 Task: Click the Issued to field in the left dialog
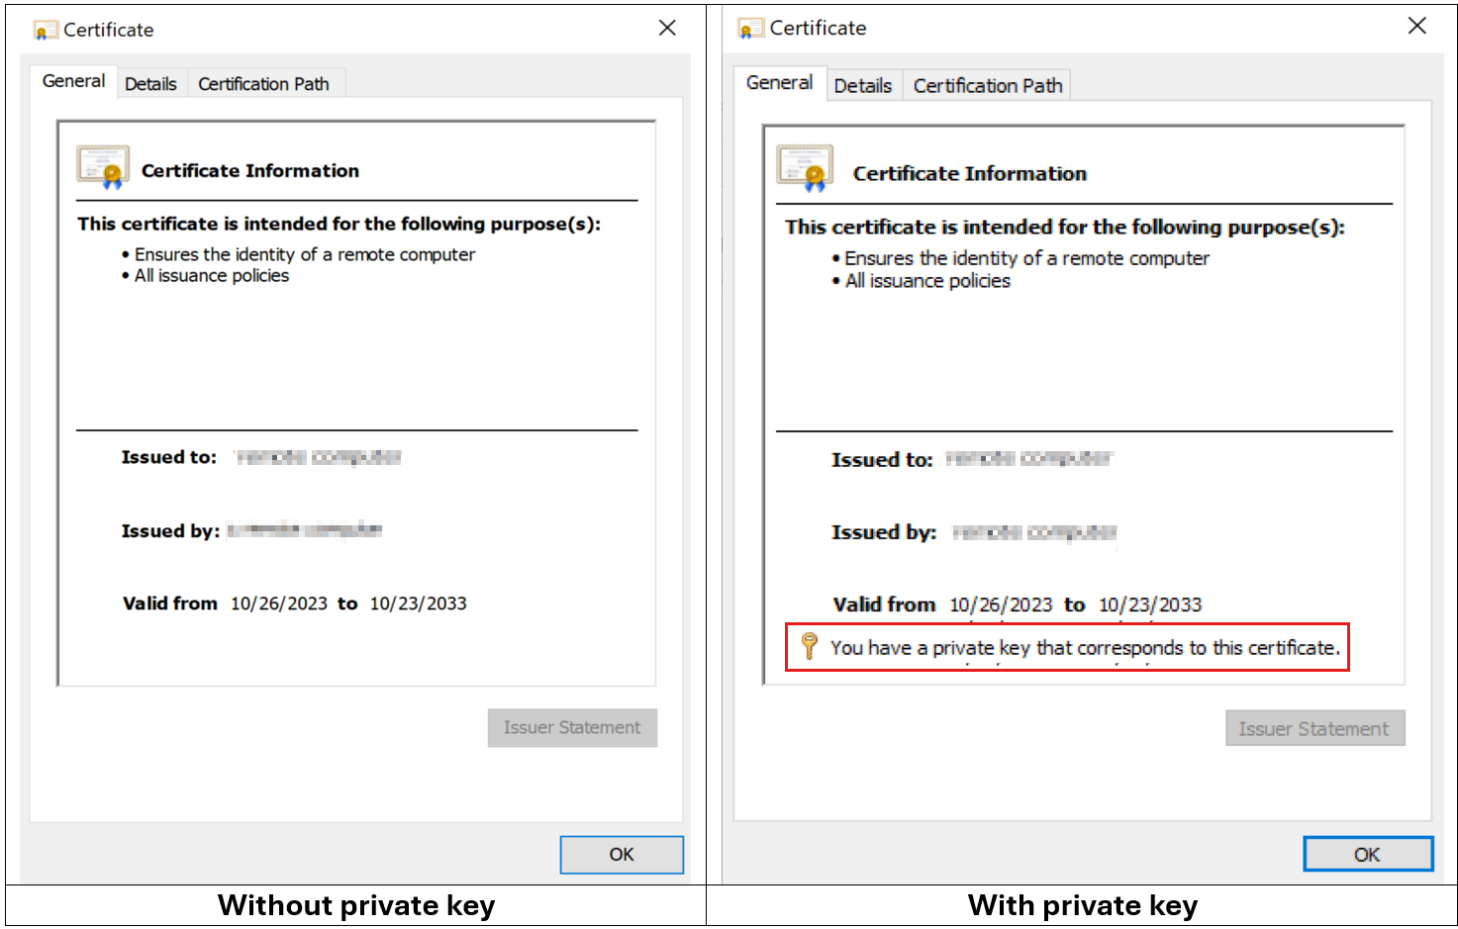[170, 457]
